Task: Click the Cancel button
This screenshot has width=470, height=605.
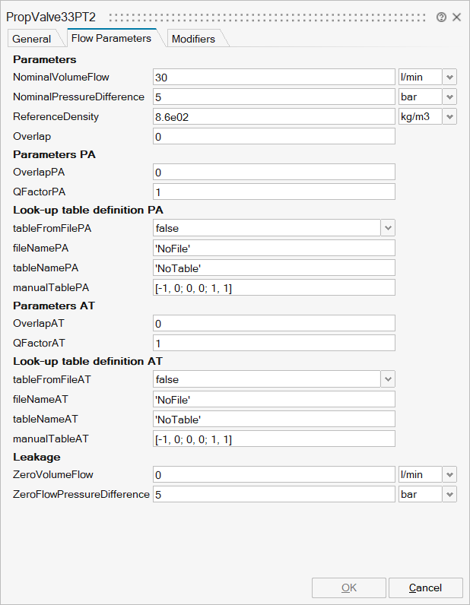Action: [425, 588]
